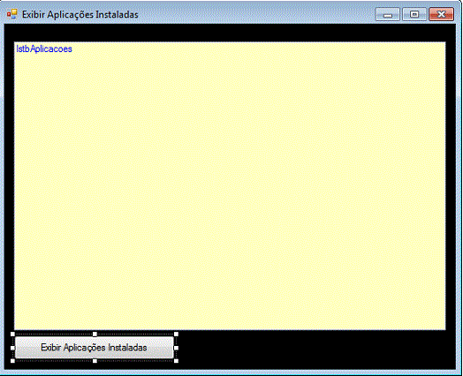Image resolution: width=463 pixels, height=376 pixels.
Task: Click the bottom-middle selection handle of the button
Action: (x=95, y=361)
